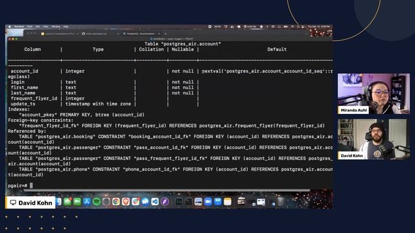Image resolution: width=415 pixels, height=233 pixels.
Task: Click the terminal prompt pgair=# input line
Action: point(169,186)
